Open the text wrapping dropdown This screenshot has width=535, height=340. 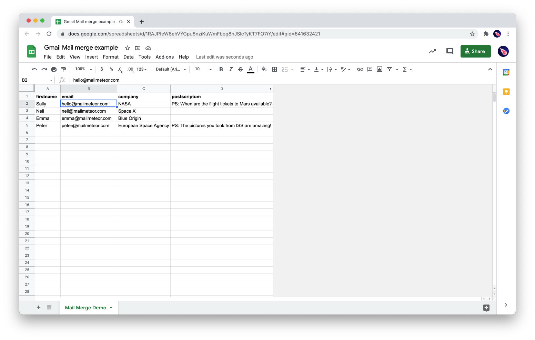(332, 69)
